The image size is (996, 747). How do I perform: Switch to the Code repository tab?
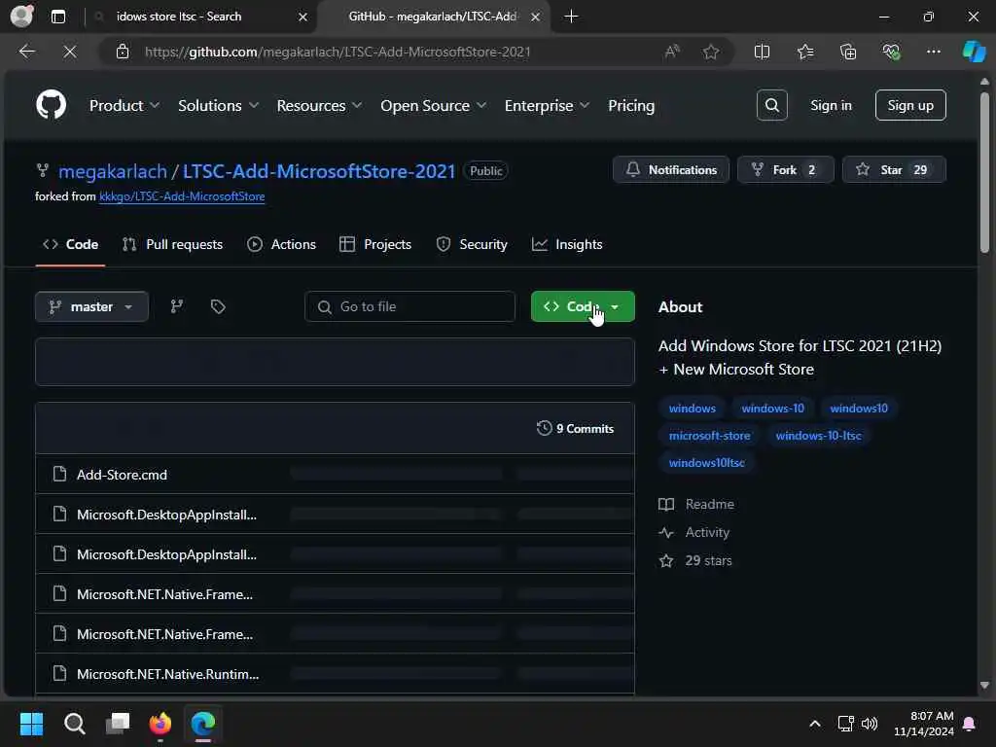[x=70, y=244]
